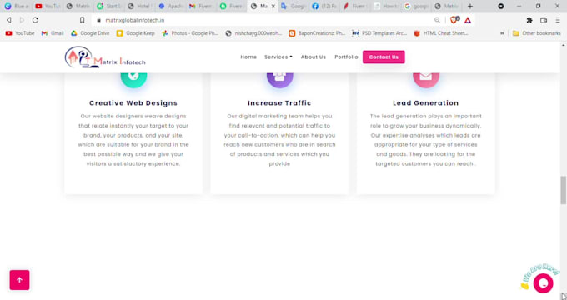Image resolution: width=567 pixels, height=300 pixels.
Task: Click the Contact Us button
Action: (x=384, y=57)
